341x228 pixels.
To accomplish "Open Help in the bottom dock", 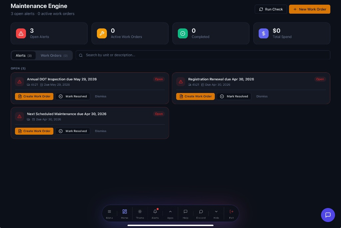I will click(x=185, y=214).
